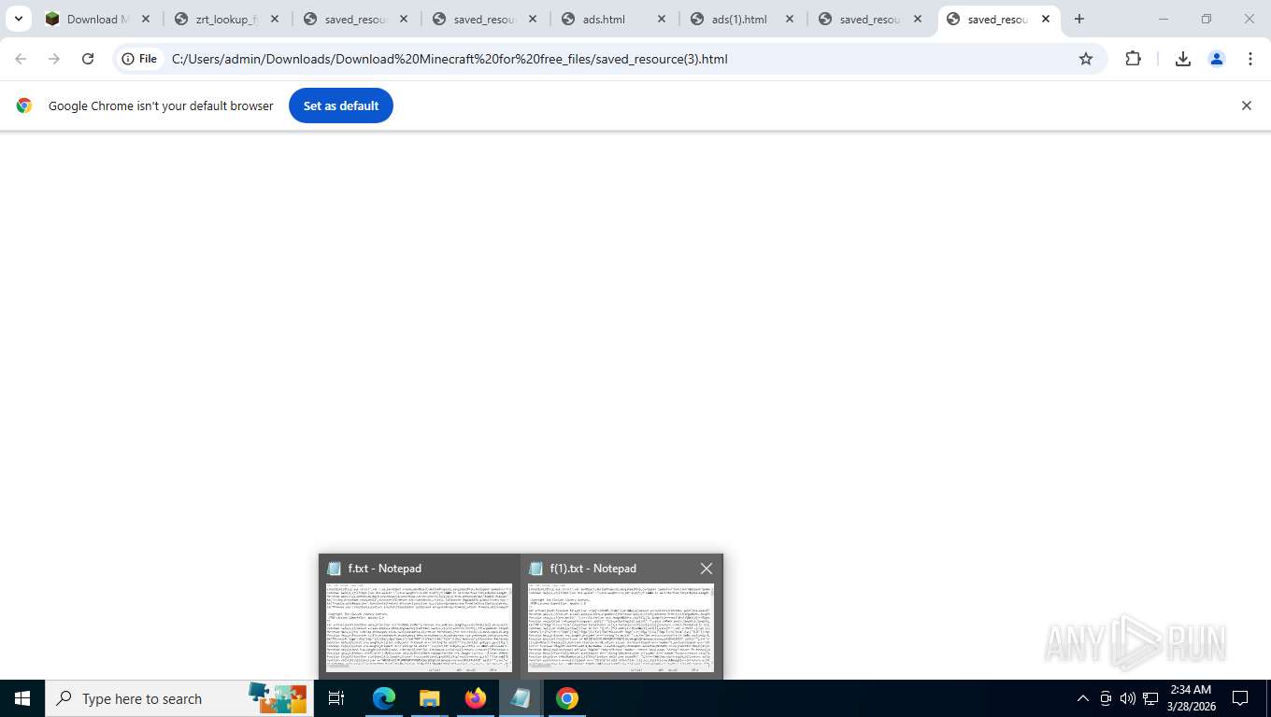Minimize the Chrome window
Image resolution: width=1271 pixels, height=717 pixels.
point(1164,19)
